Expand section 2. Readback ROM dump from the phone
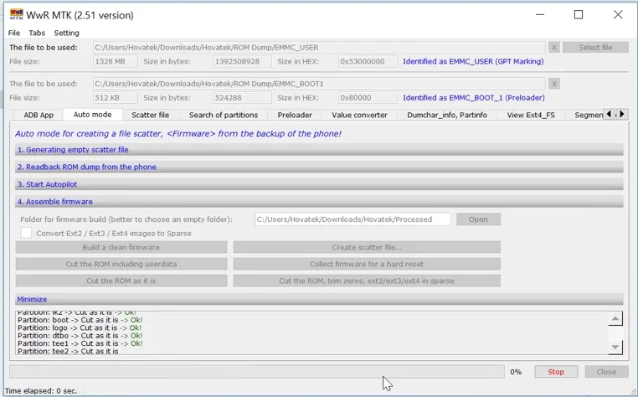The width and height of the screenshot is (638, 397). pyautogui.click(x=319, y=167)
